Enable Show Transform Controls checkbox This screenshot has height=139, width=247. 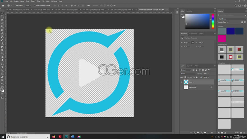pos(35,6)
